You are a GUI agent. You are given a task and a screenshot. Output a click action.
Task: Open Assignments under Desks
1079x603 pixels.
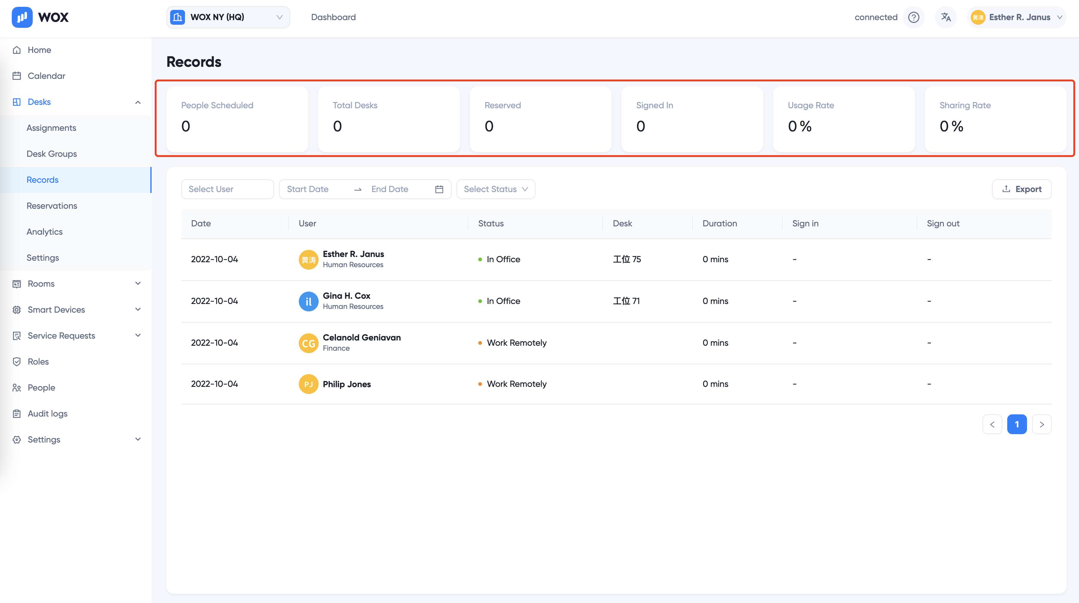click(51, 128)
